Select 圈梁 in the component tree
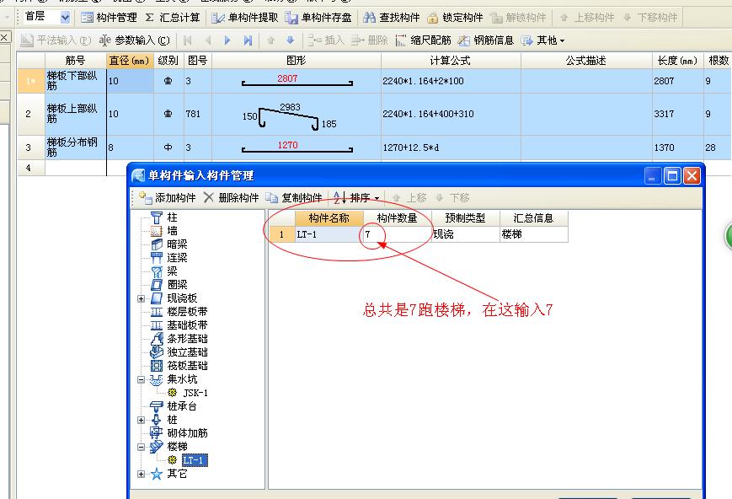Screen dimensions: 732x499 (x=177, y=285)
